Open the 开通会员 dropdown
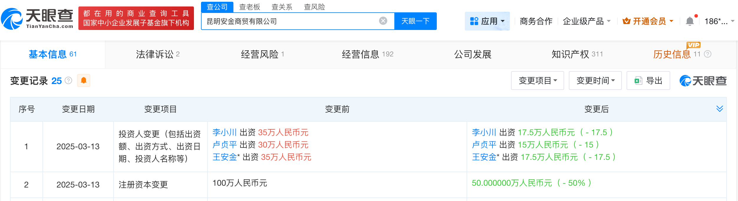Image resolution: width=738 pixels, height=201 pixels. [x=648, y=21]
